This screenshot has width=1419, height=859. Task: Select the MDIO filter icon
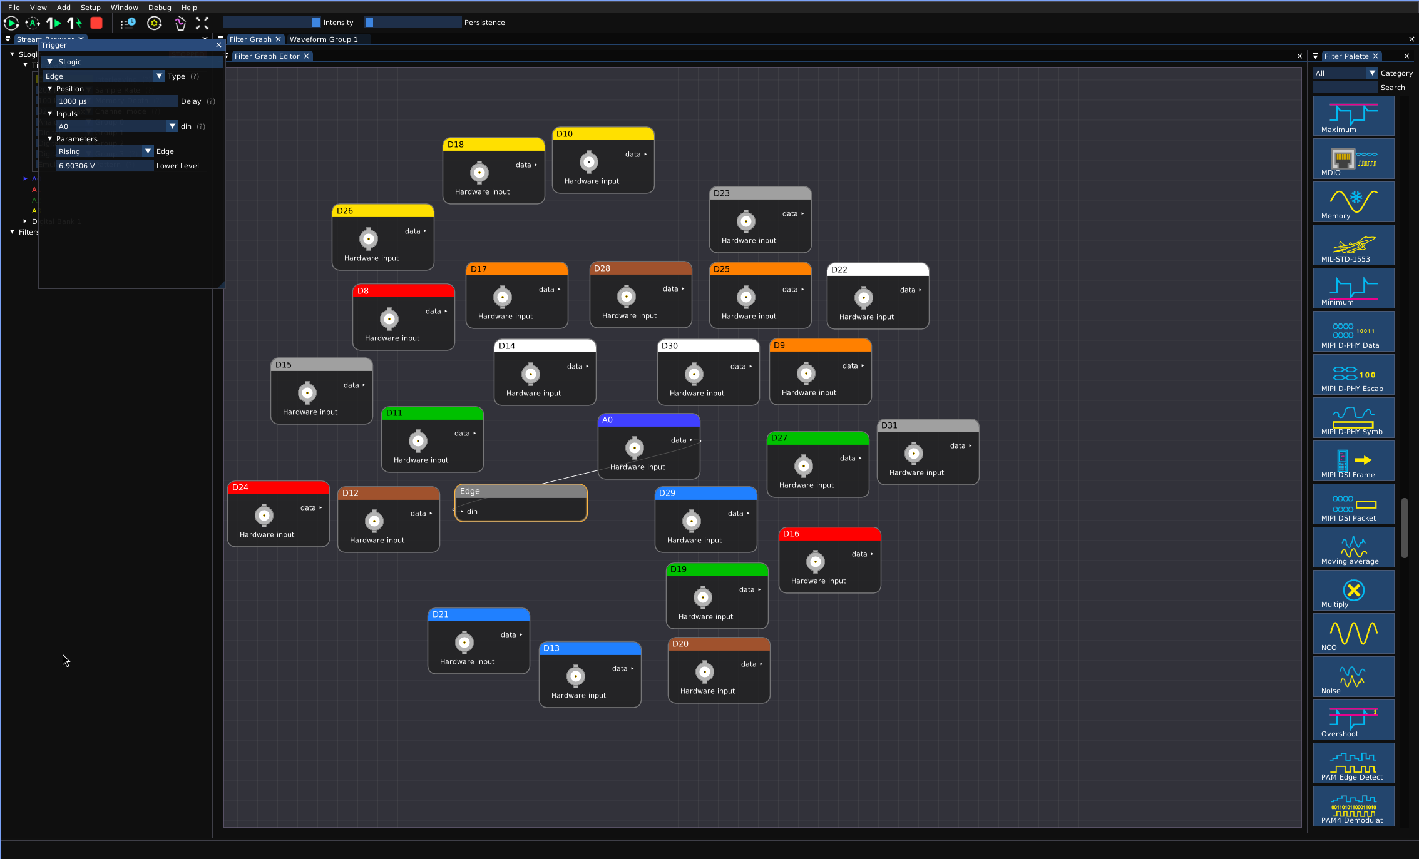click(1353, 159)
